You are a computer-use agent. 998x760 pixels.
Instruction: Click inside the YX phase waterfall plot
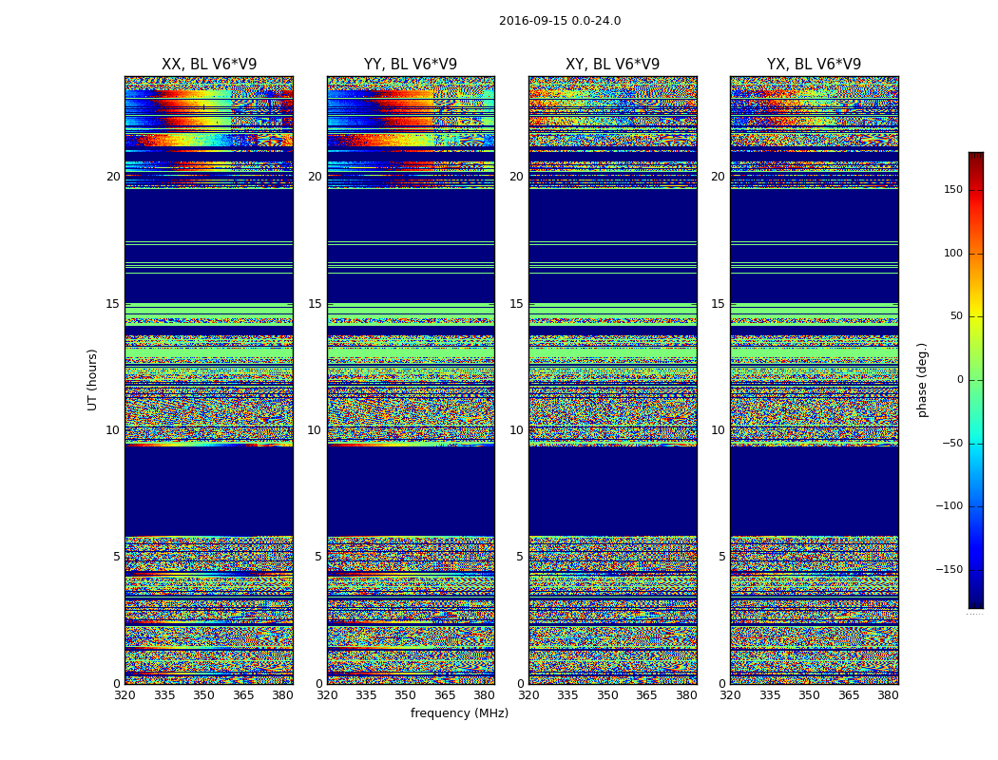[814, 380]
